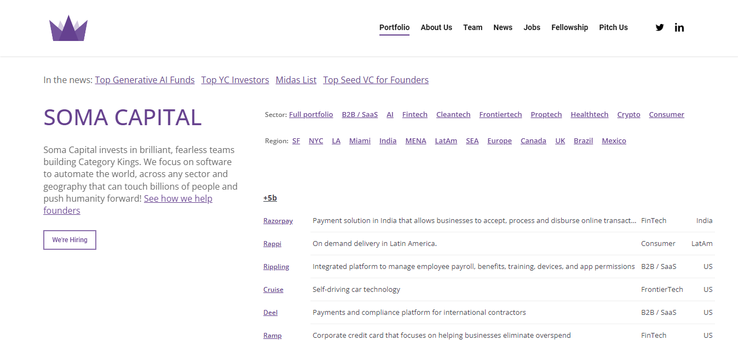Filter sector by AI
Viewport: 738px width, 340px height.
[390, 115]
